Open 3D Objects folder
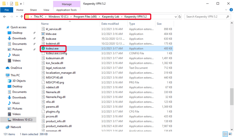 pyautogui.click(x=19, y=81)
